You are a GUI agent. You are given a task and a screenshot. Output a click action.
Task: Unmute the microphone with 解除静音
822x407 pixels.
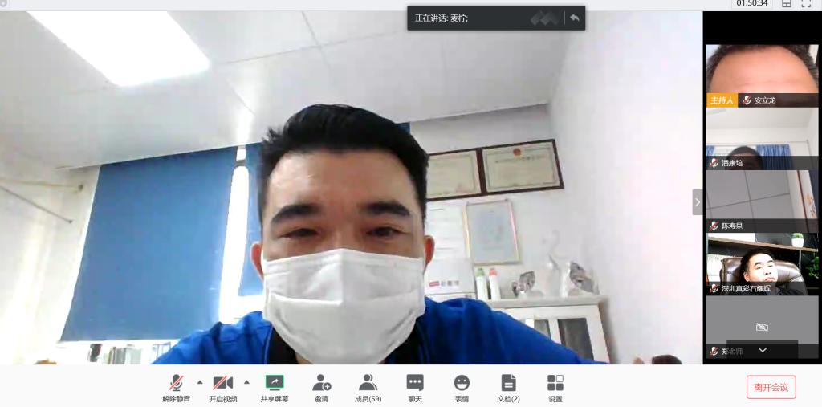(176, 384)
